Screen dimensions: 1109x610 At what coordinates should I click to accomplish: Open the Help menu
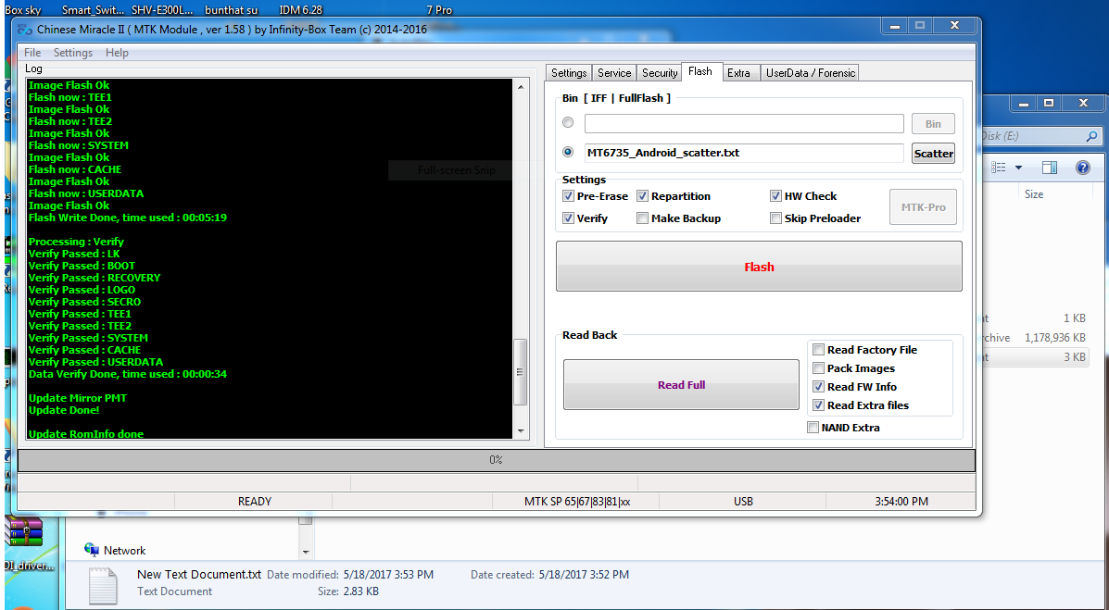pos(117,53)
